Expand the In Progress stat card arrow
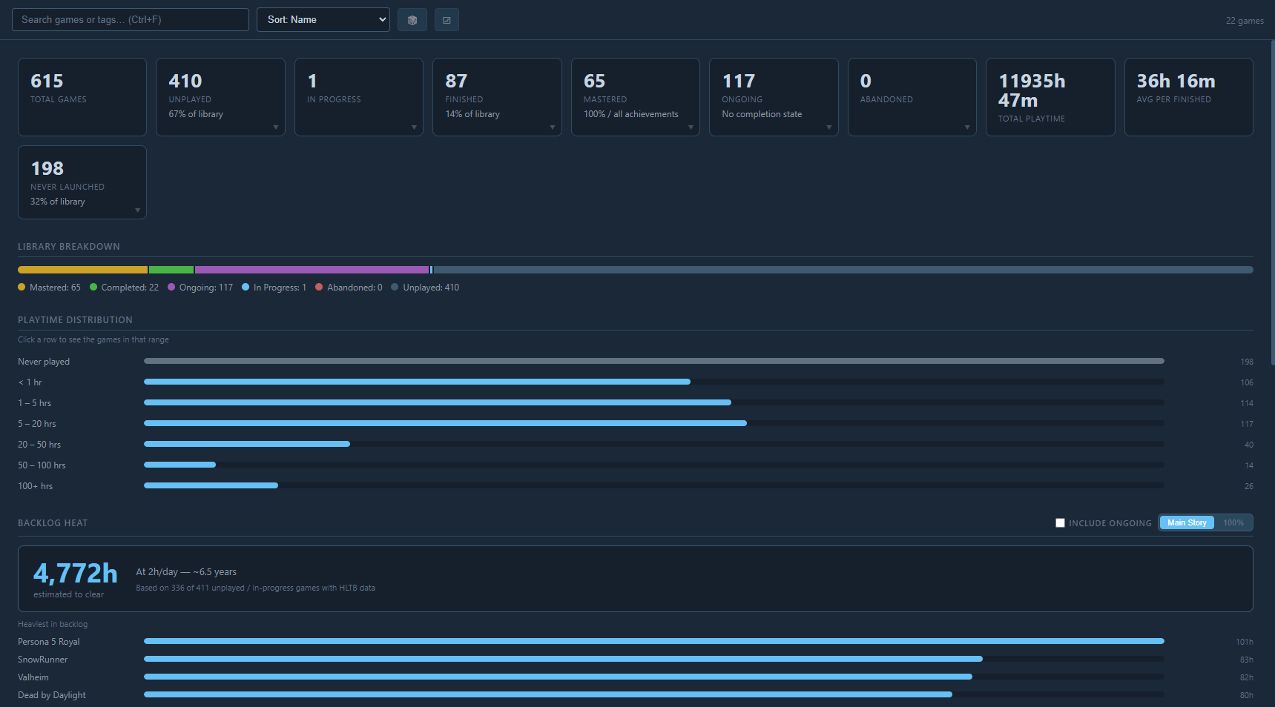 414,127
